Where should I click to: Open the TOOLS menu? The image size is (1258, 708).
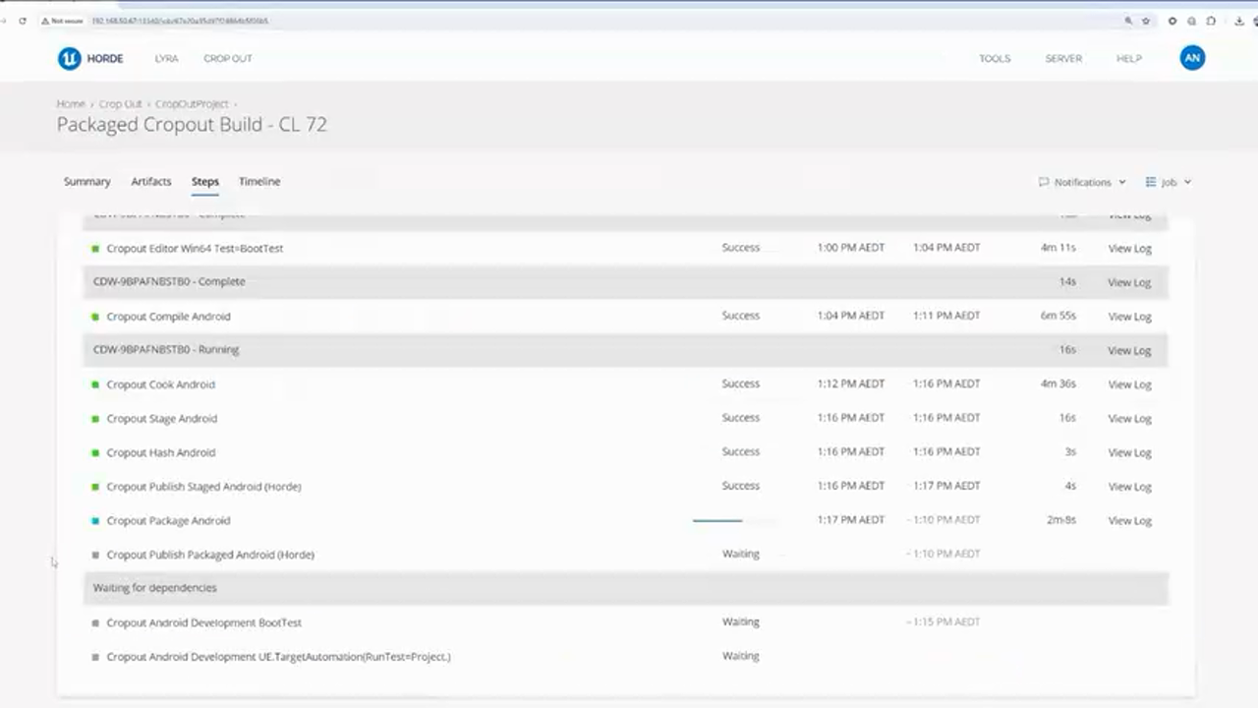click(x=994, y=58)
